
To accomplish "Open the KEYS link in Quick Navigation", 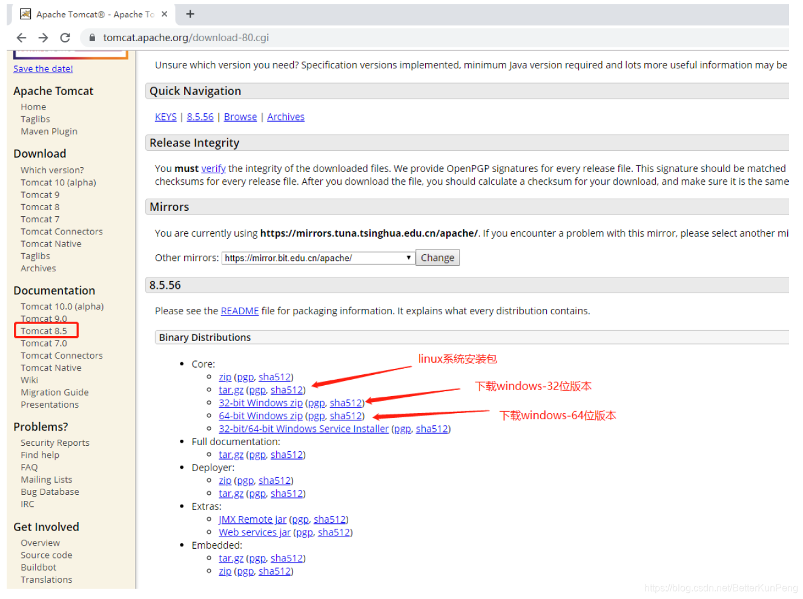I will [166, 117].
